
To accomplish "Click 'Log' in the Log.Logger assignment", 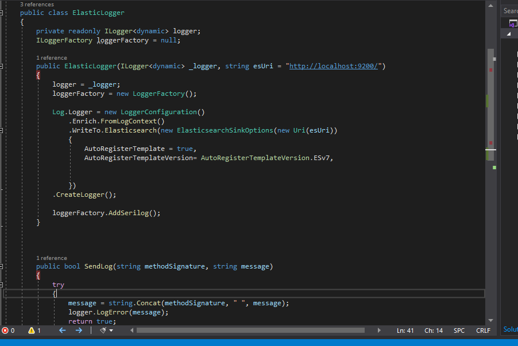I will coord(58,112).
